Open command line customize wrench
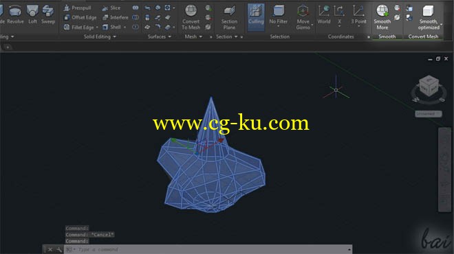This screenshot has height=254, width=454. click(59, 249)
